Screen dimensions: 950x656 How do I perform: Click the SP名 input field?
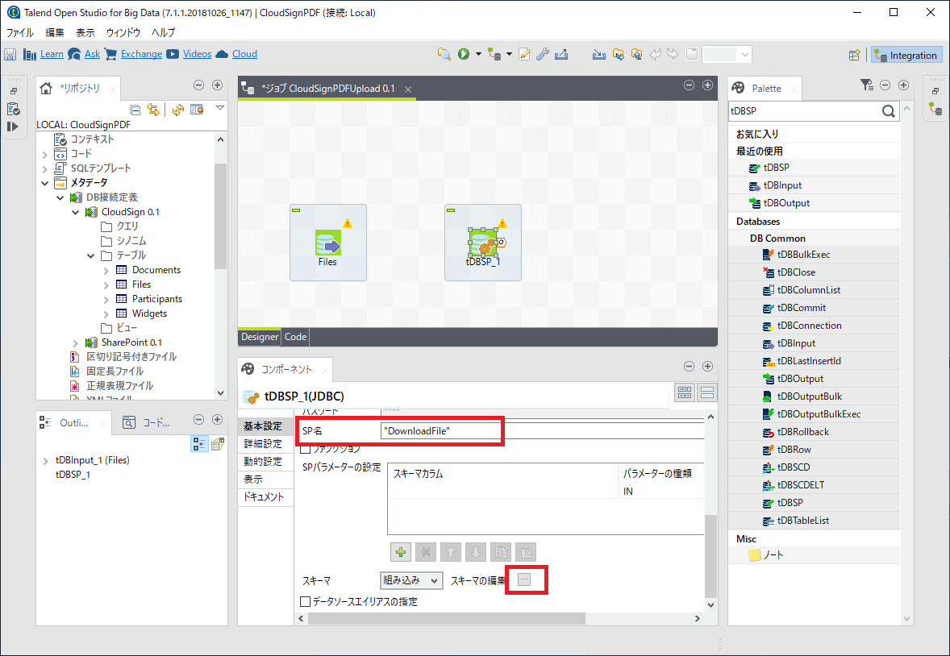click(543, 430)
